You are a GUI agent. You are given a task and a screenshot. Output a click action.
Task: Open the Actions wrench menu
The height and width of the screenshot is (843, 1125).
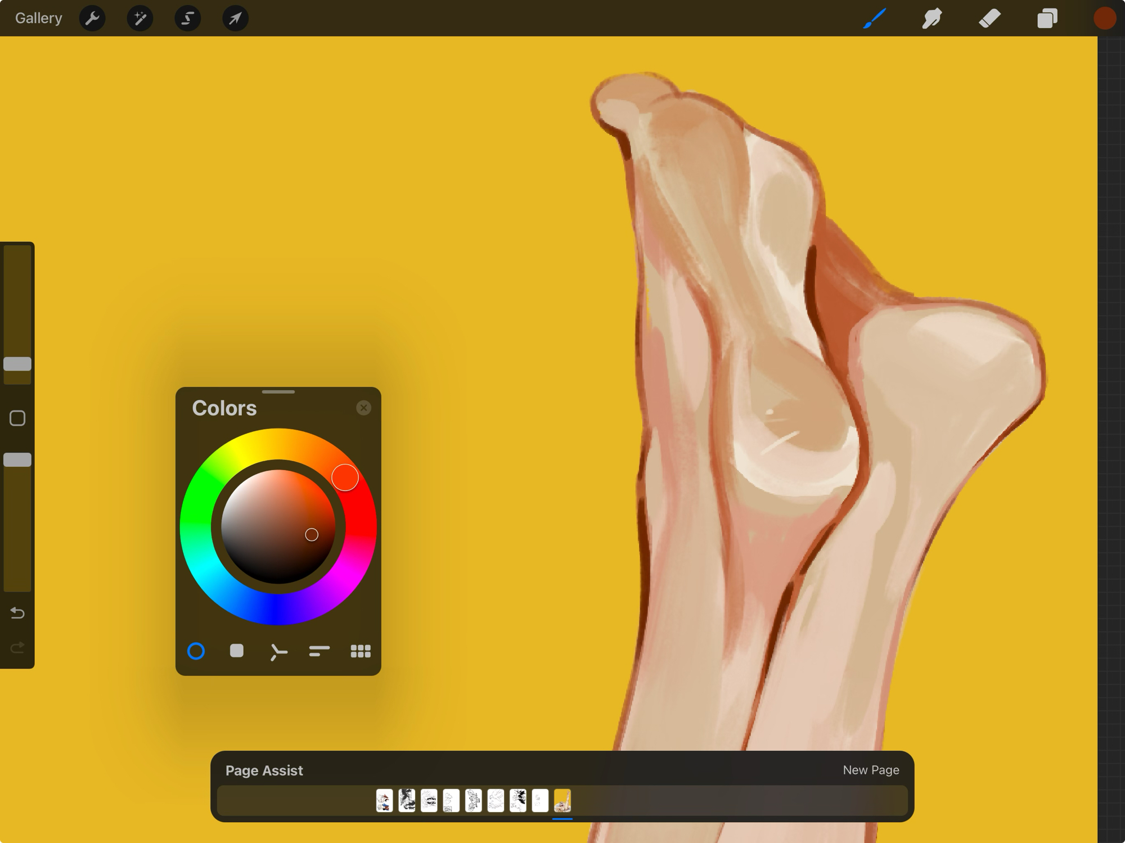pyautogui.click(x=92, y=19)
